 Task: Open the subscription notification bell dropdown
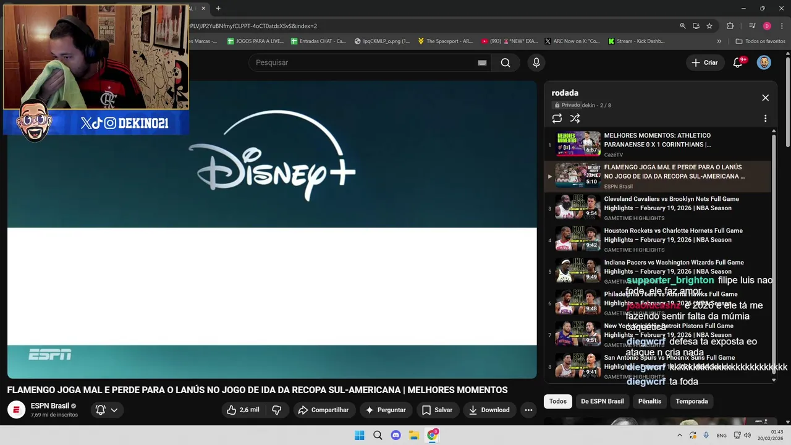106,410
